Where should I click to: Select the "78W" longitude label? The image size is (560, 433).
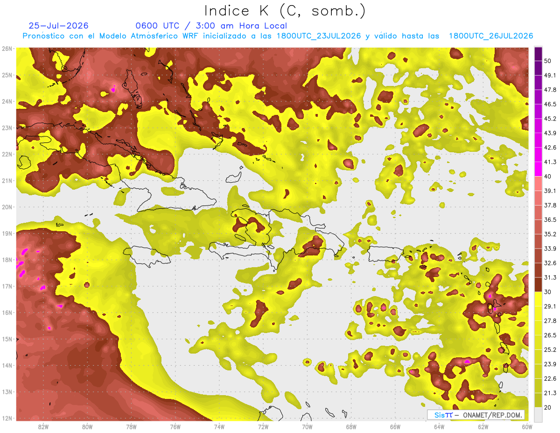[131, 426]
